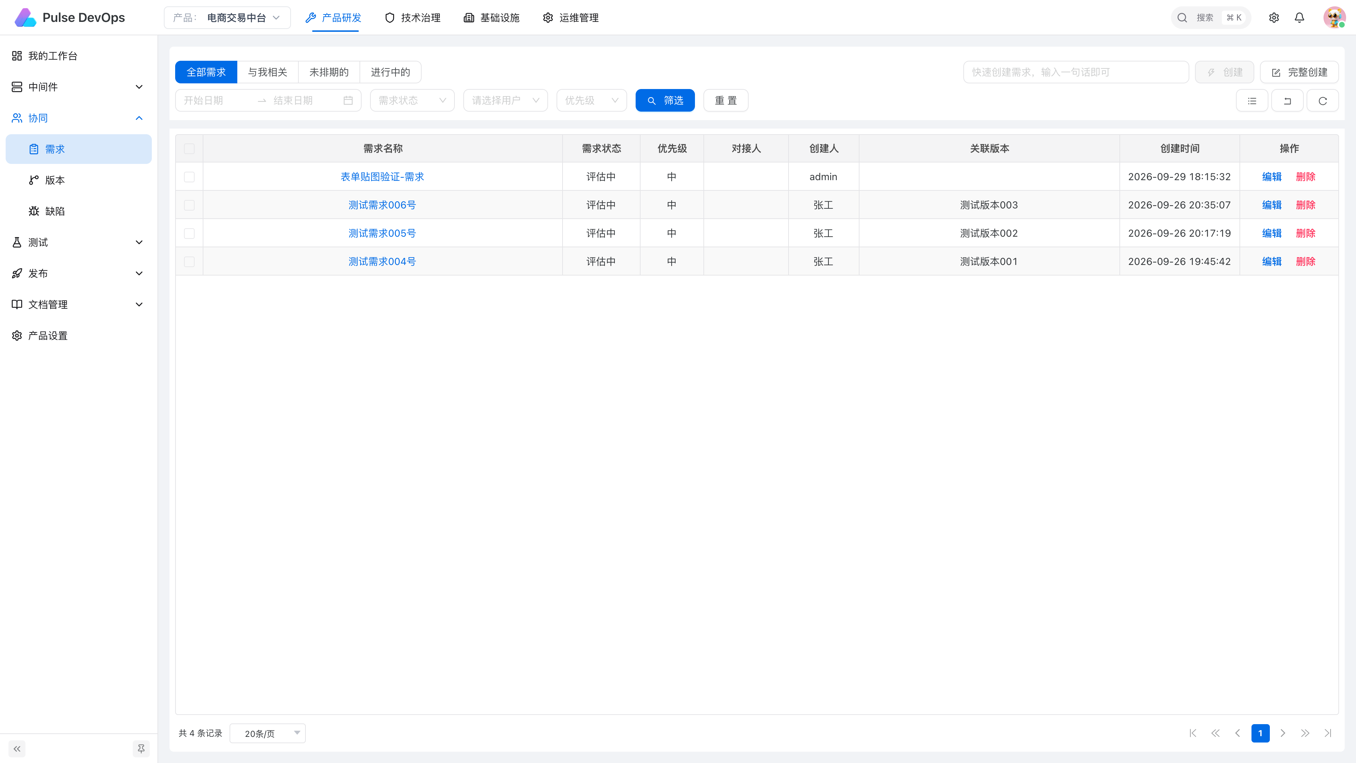Check the row for 表单贴图验证-需求

tap(189, 177)
